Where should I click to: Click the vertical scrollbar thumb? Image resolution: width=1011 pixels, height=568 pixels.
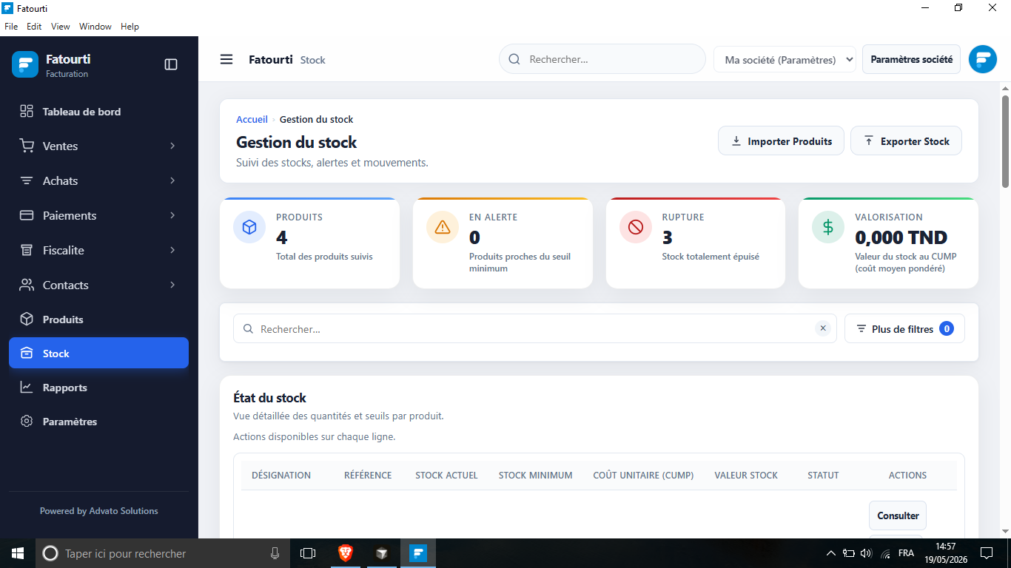click(x=1005, y=141)
